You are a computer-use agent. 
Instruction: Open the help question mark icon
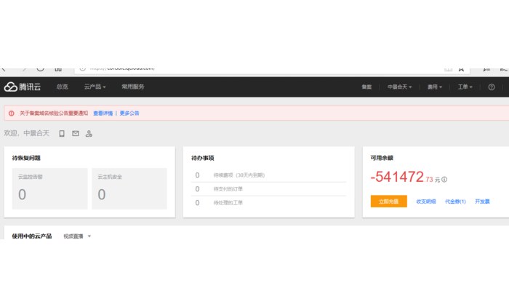pos(492,87)
